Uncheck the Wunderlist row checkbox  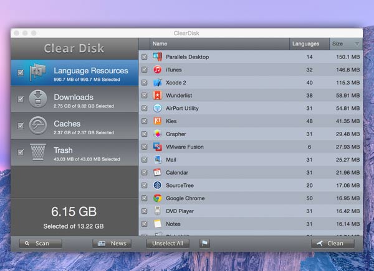tap(145, 95)
